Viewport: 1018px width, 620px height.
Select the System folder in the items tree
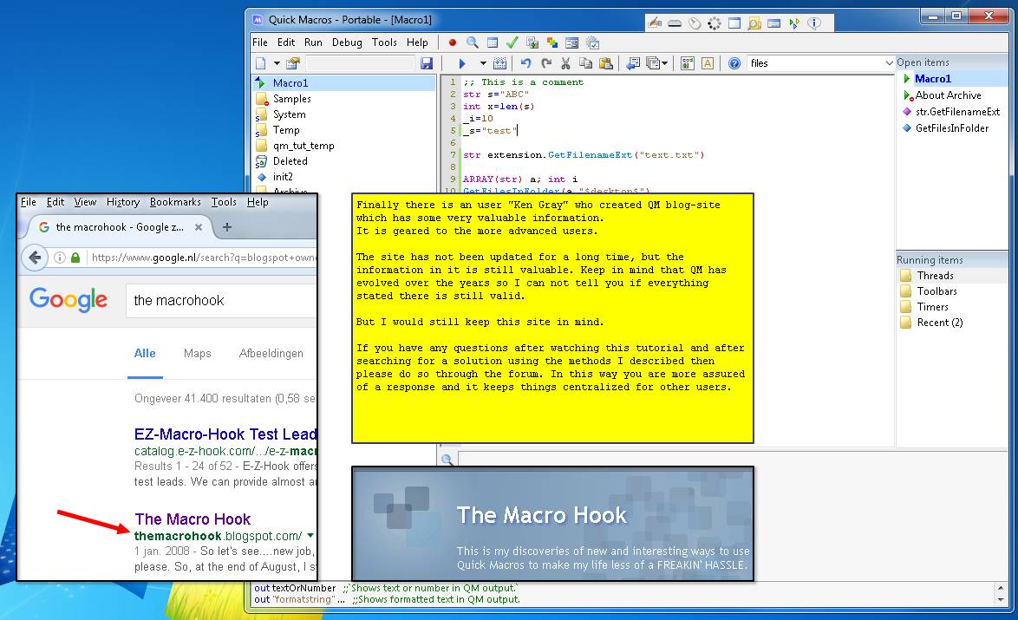(x=289, y=114)
